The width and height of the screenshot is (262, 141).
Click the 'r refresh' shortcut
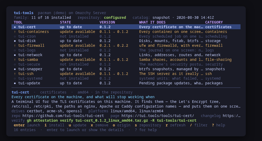[x=176, y=125]
